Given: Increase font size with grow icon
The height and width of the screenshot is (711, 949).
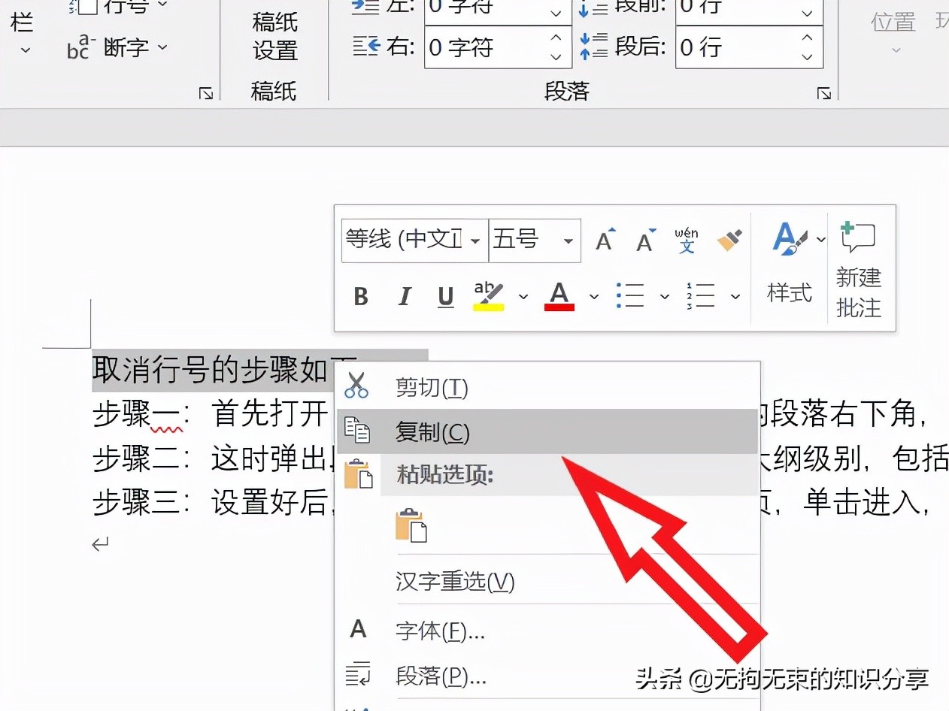Looking at the screenshot, I should [x=605, y=241].
